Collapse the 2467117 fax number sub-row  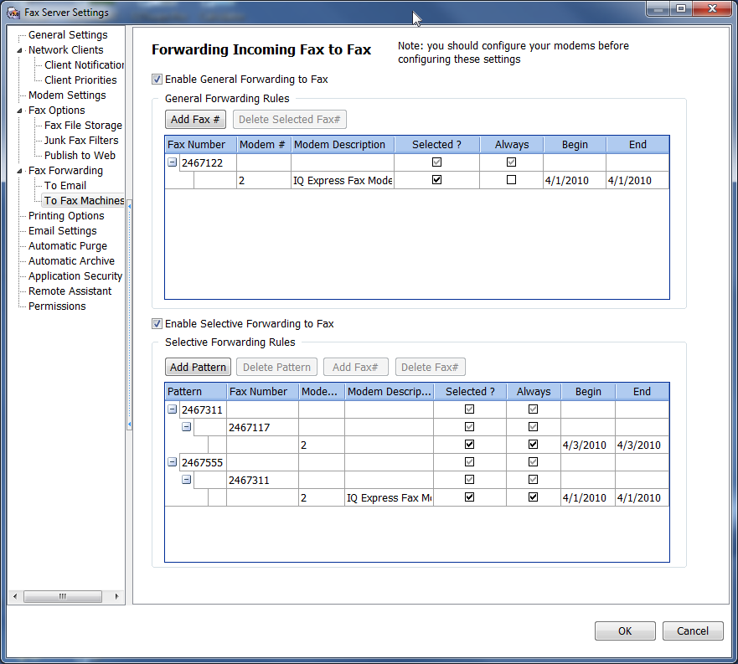(187, 427)
